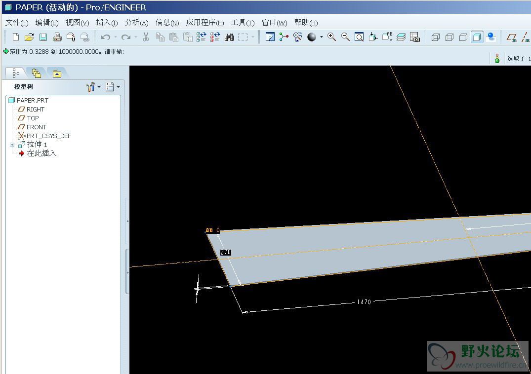Open the dropdown beside the appearance sphere

pos(321,37)
